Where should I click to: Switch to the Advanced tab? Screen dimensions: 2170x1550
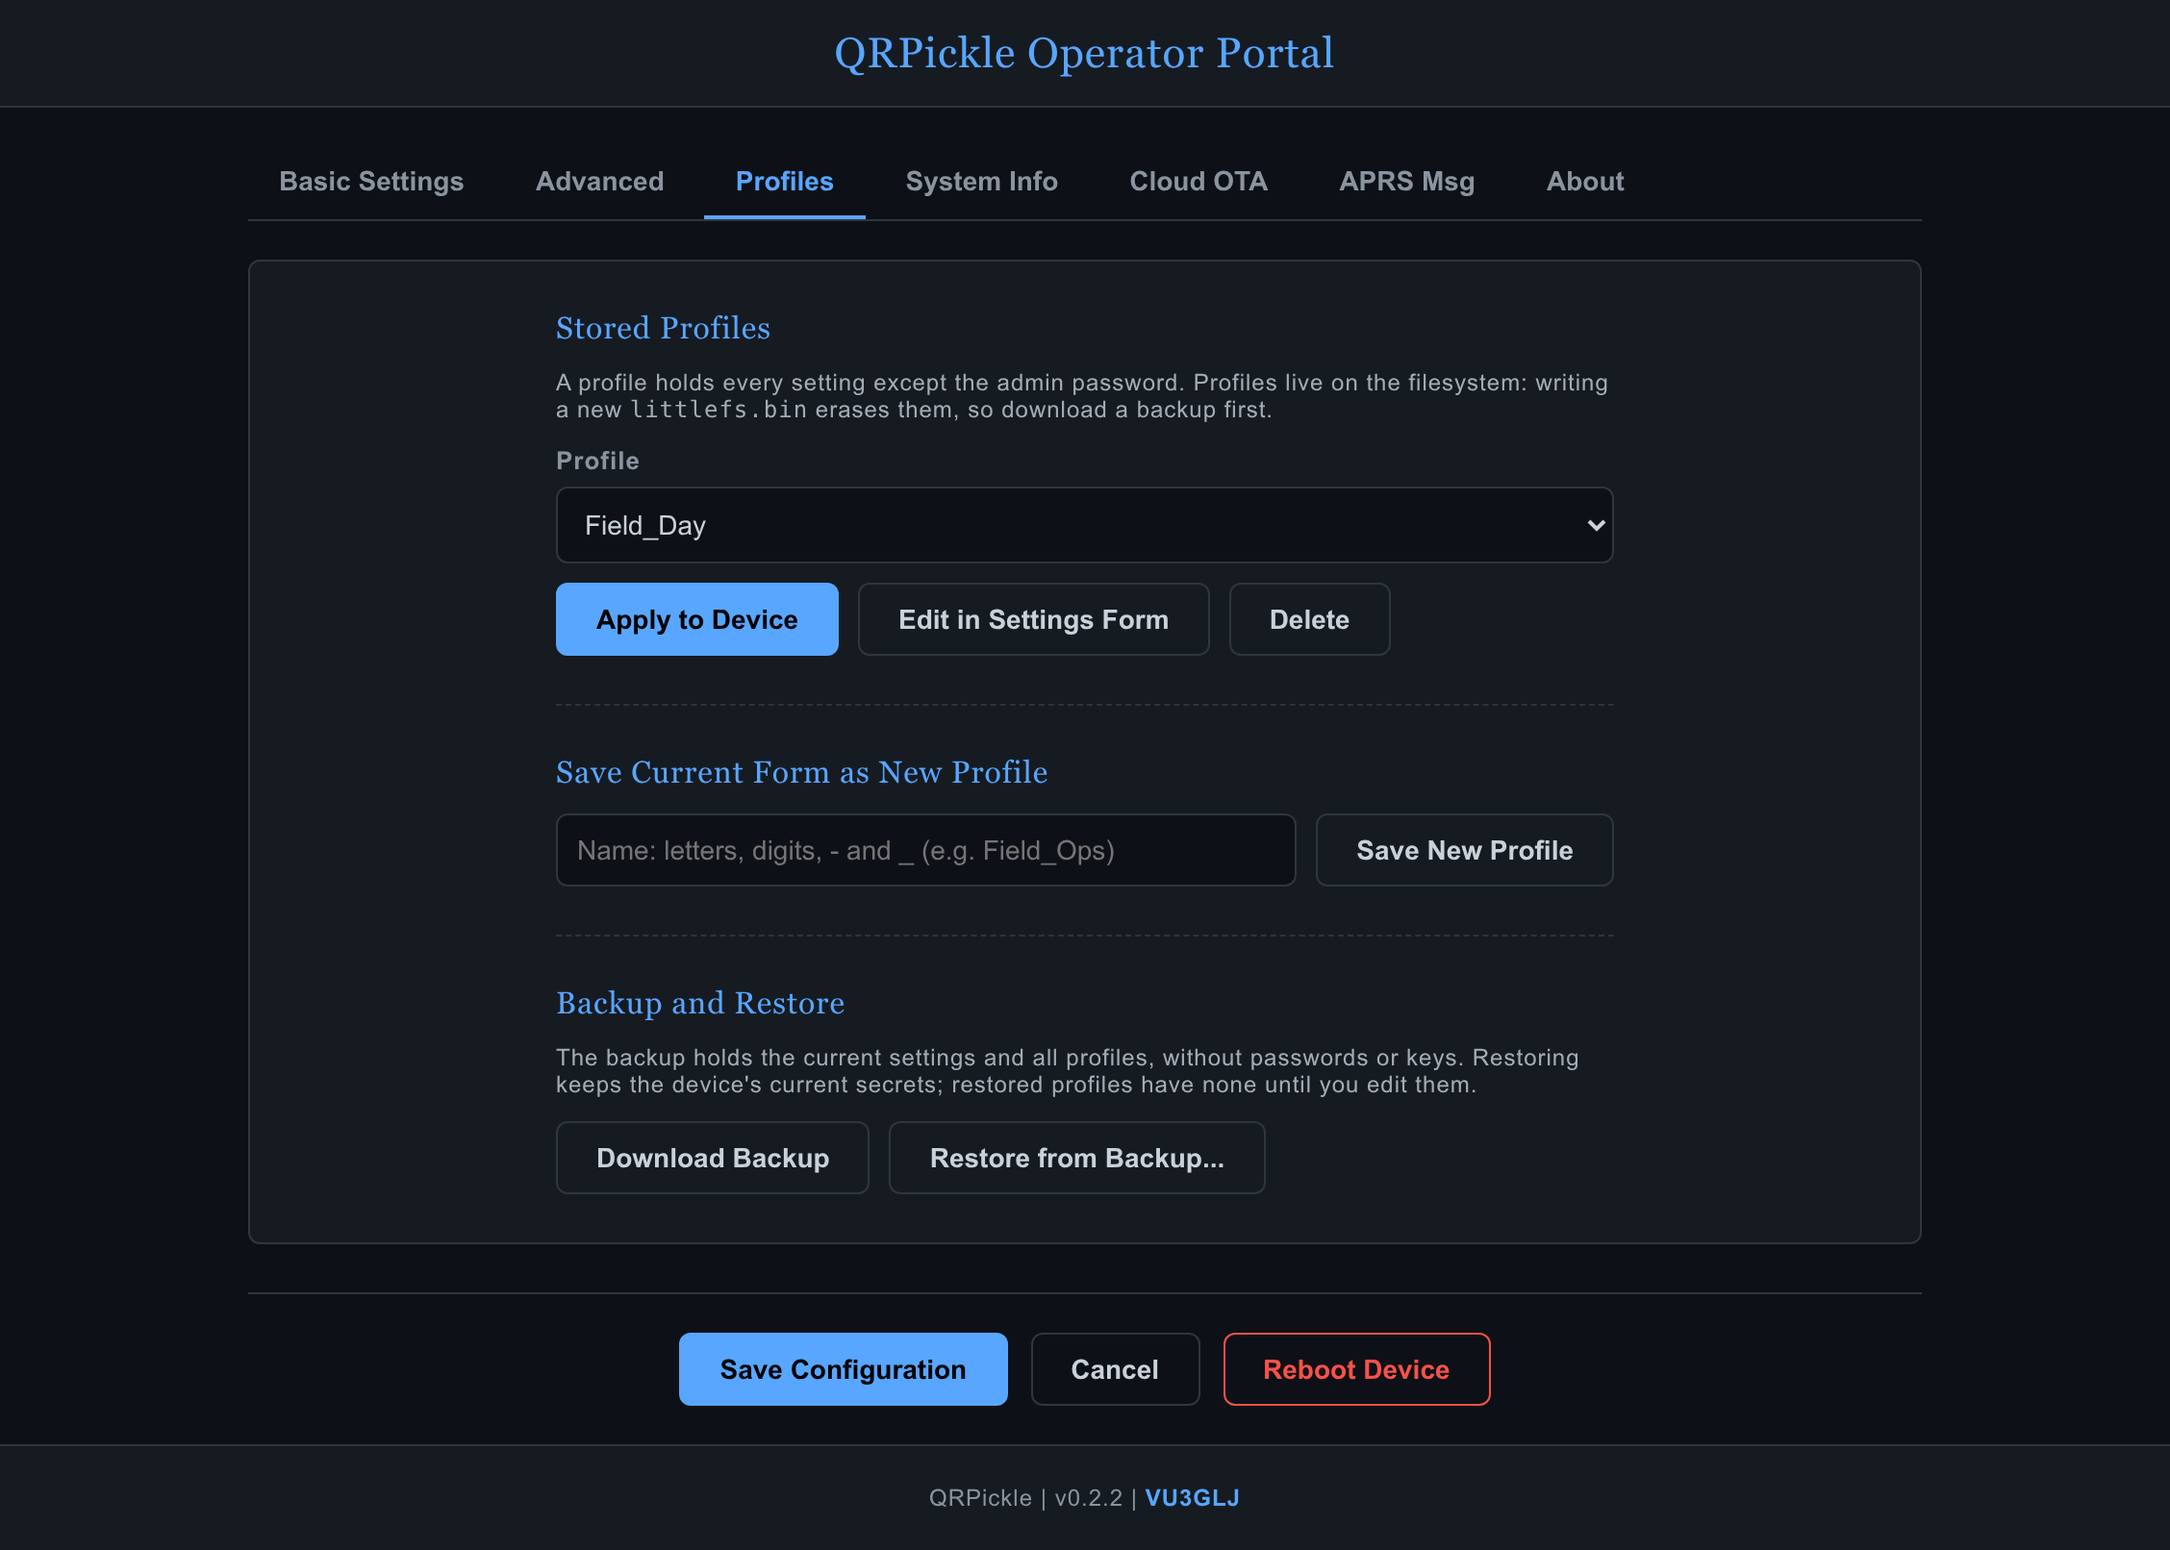[599, 181]
